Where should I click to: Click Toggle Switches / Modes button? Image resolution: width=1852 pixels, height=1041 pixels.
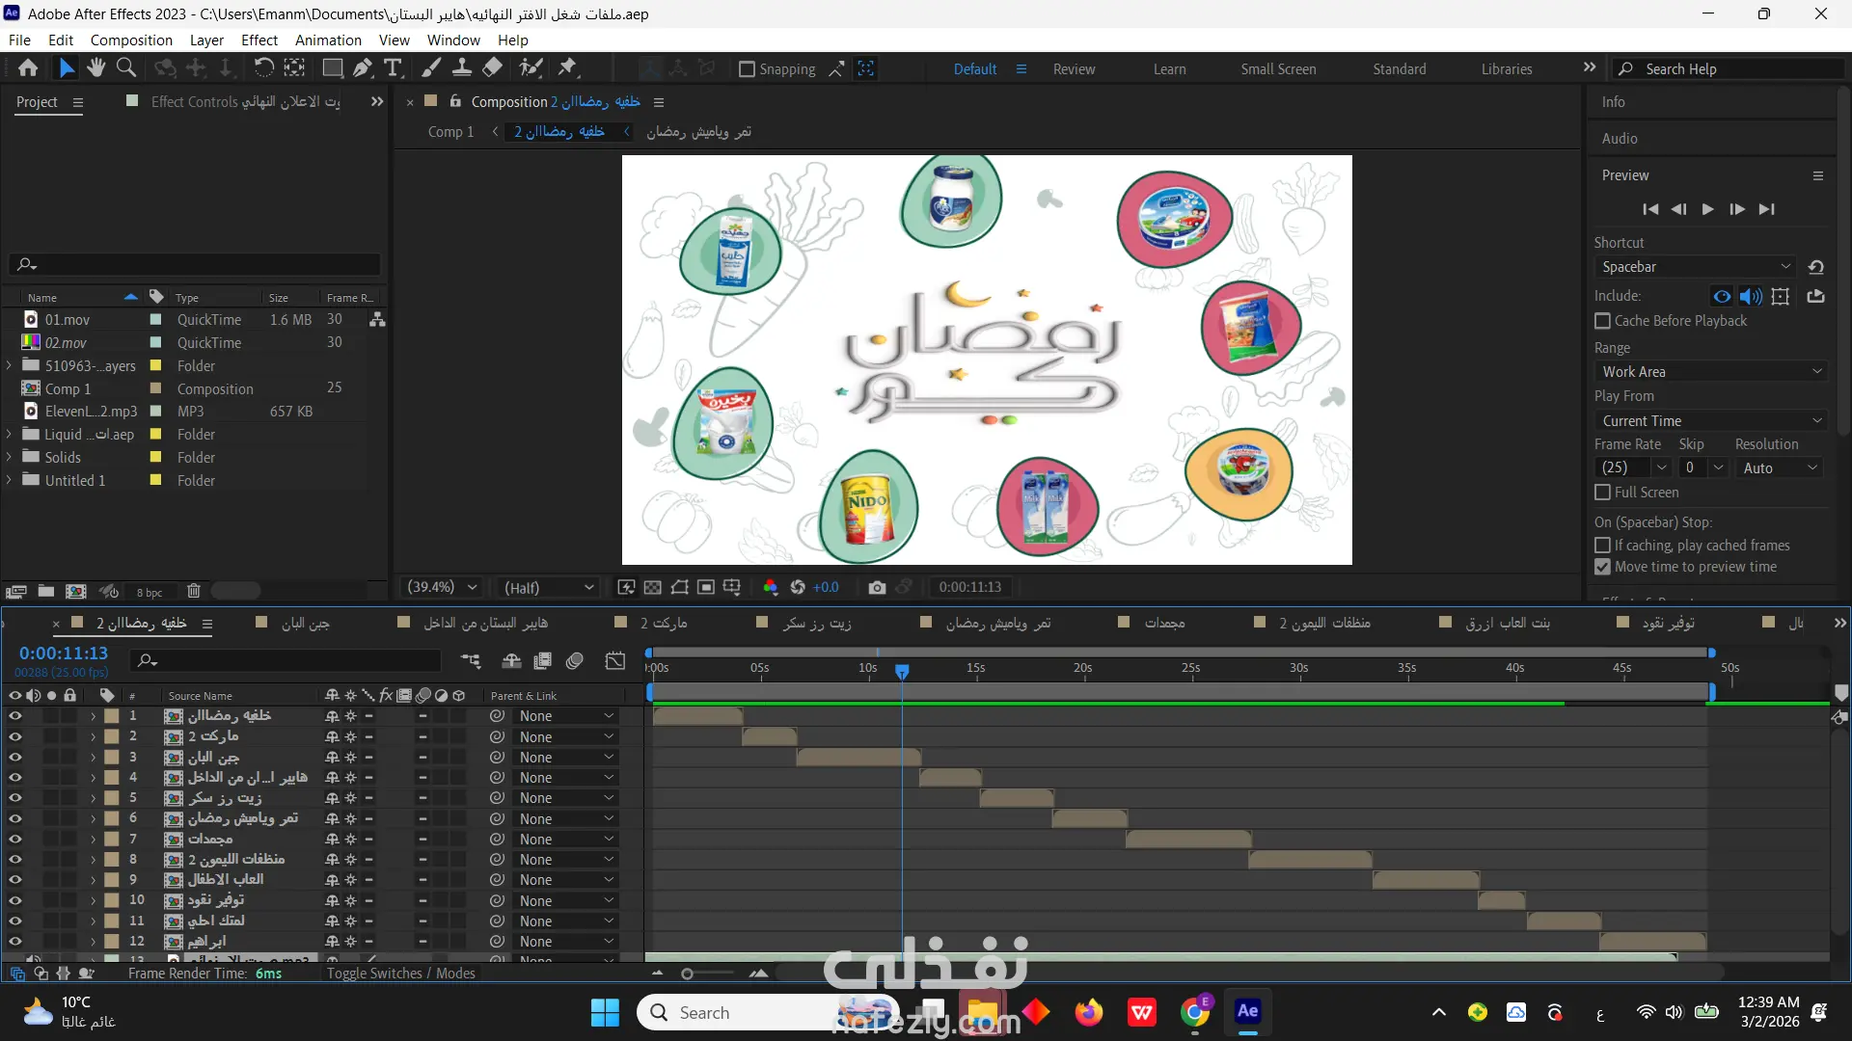400,974
